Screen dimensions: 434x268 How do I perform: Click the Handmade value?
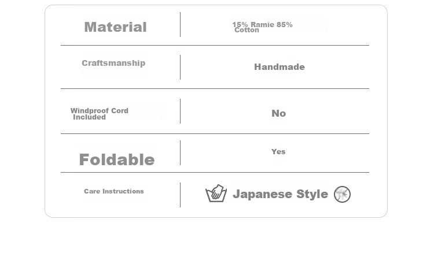(279, 67)
